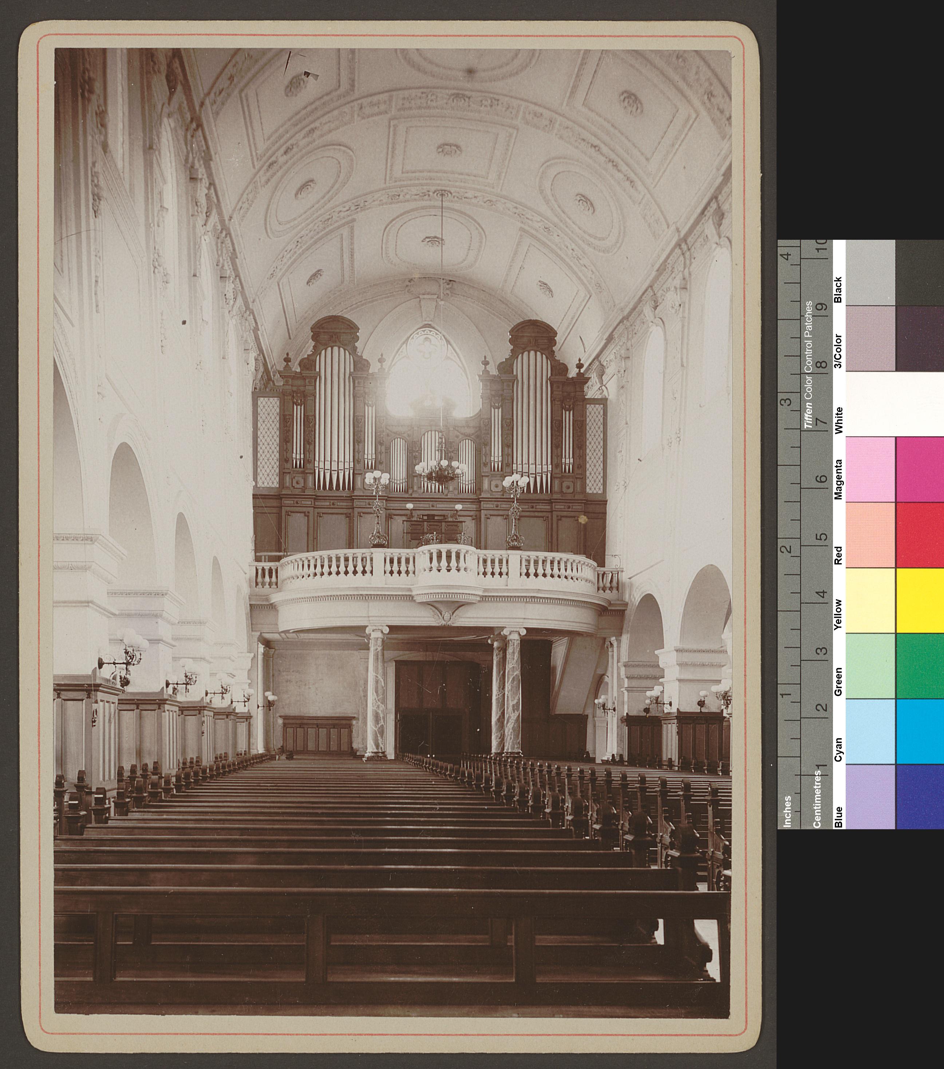This screenshot has width=944, height=1069.
Task: Click the "White" patch label
Action: 838,420
